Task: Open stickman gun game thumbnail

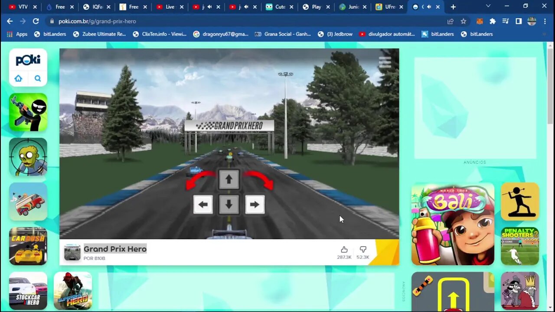Action: (28, 112)
